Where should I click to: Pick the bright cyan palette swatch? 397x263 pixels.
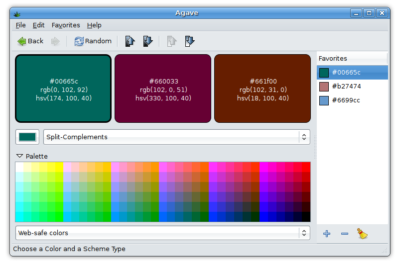click(x=19, y=217)
